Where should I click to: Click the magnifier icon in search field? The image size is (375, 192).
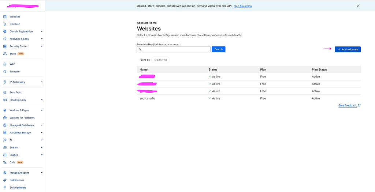[x=140, y=49]
